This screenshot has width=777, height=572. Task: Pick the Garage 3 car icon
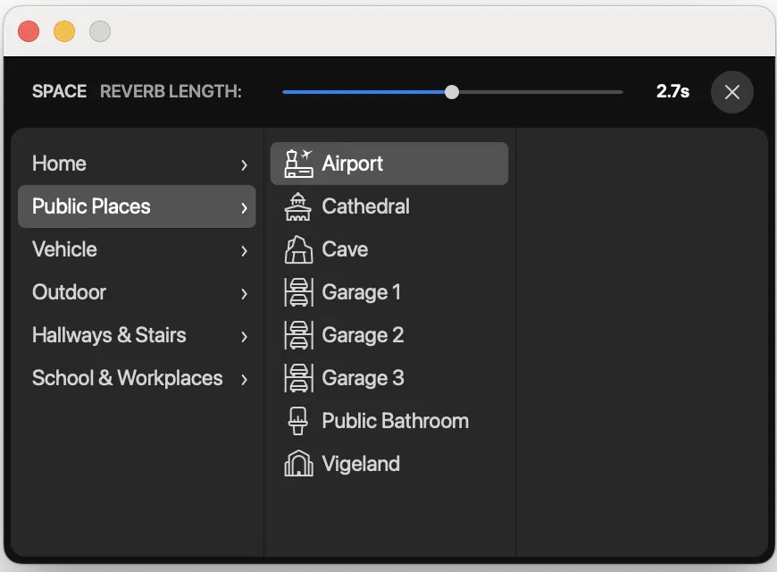[x=298, y=378]
